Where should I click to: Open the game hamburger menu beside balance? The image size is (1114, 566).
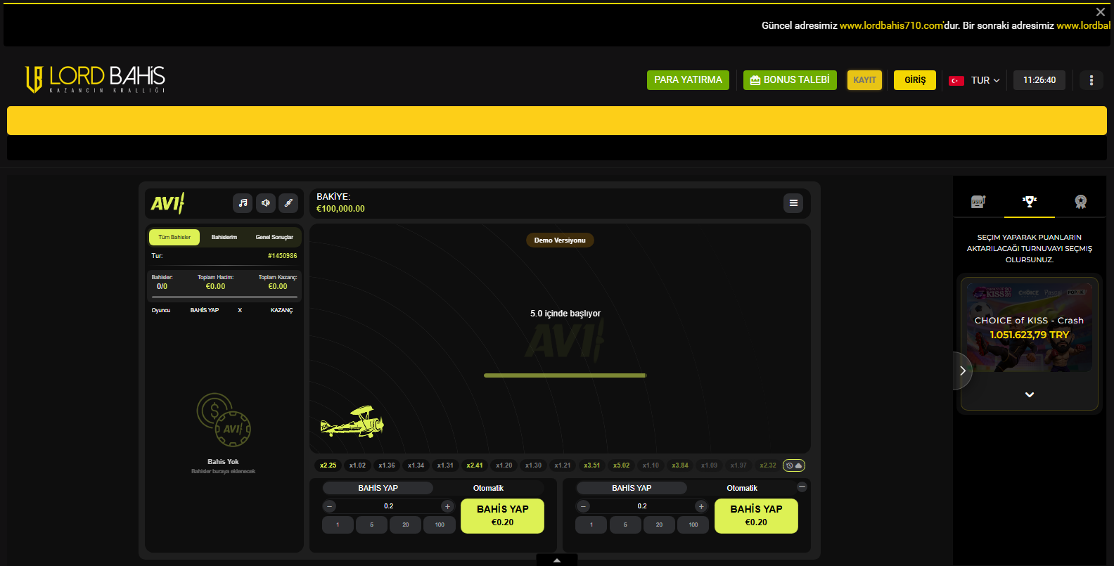[793, 203]
